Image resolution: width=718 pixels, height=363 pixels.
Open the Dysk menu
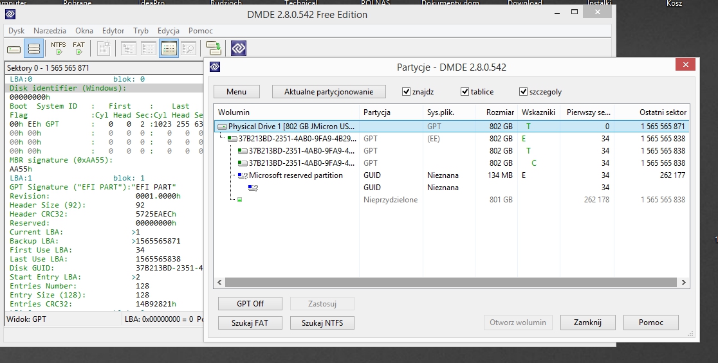(x=17, y=31)
